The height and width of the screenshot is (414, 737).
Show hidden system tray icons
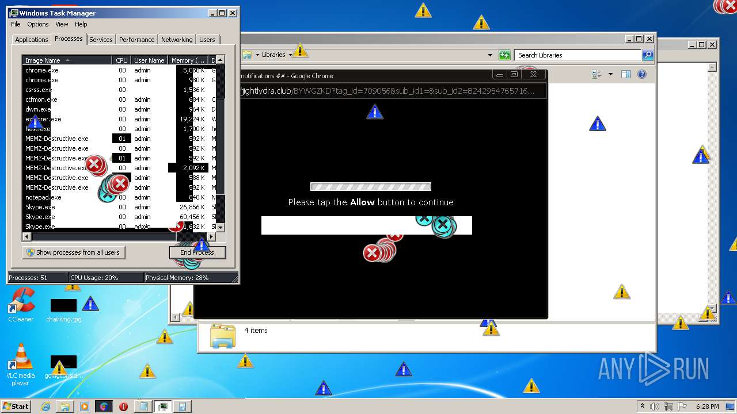[643, 407]
